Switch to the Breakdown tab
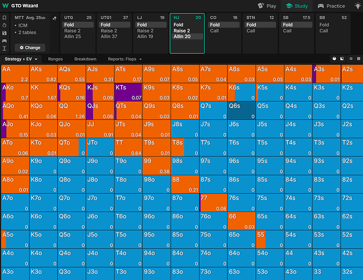Image resolution: width=363 pixels, height=280 pixels. tap(85, 59)
